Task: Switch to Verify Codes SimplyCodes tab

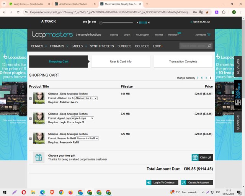Action: [x=28, y=4]
